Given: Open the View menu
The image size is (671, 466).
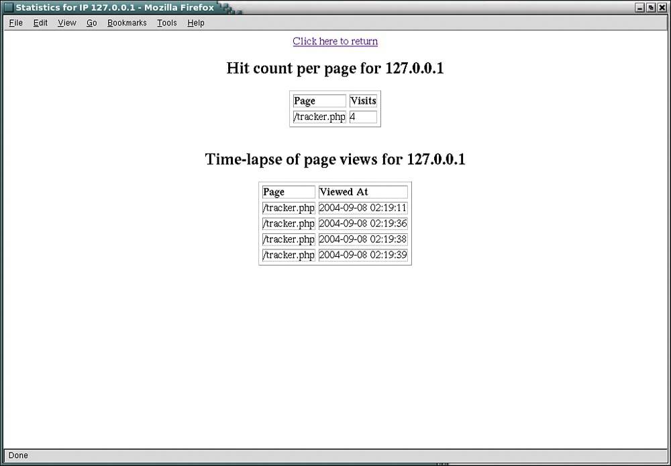Looking at the screenshot, I should (66, 23).
